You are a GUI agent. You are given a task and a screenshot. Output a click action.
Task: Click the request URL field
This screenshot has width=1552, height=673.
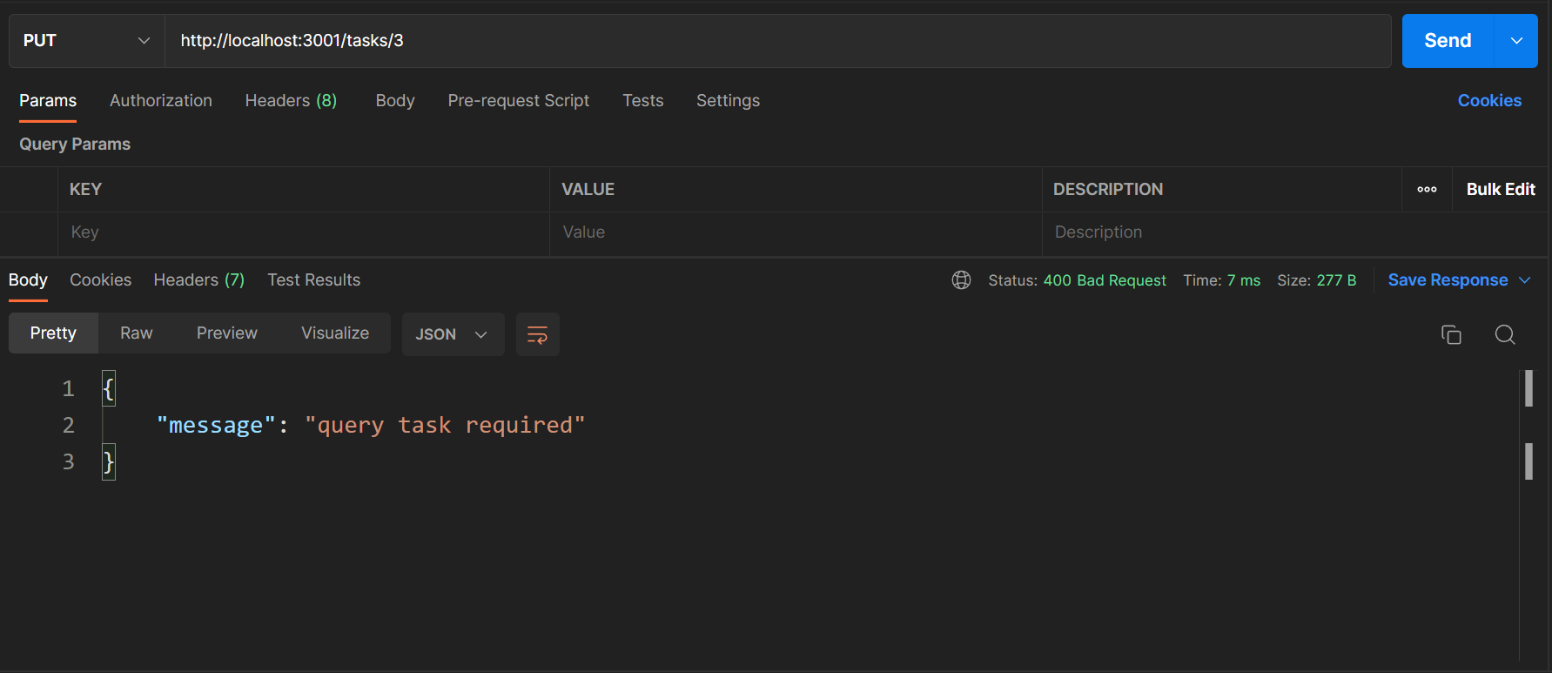(x=777, y=41)
